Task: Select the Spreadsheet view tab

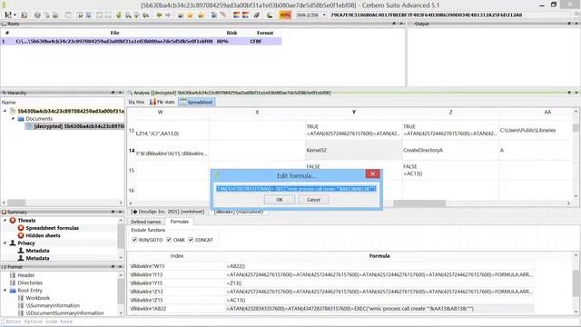Action: pos(196,102)
